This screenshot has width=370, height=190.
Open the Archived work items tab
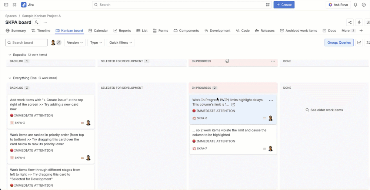(x=299, y=31)
